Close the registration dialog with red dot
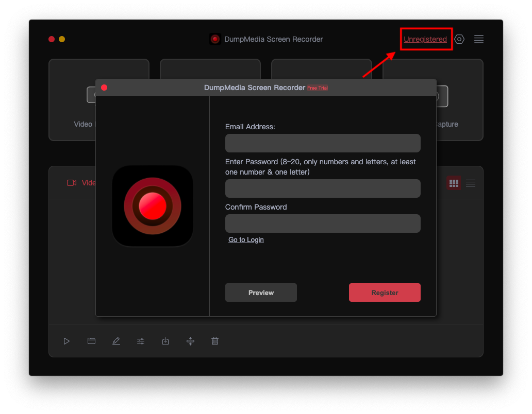 coord(104,88)
